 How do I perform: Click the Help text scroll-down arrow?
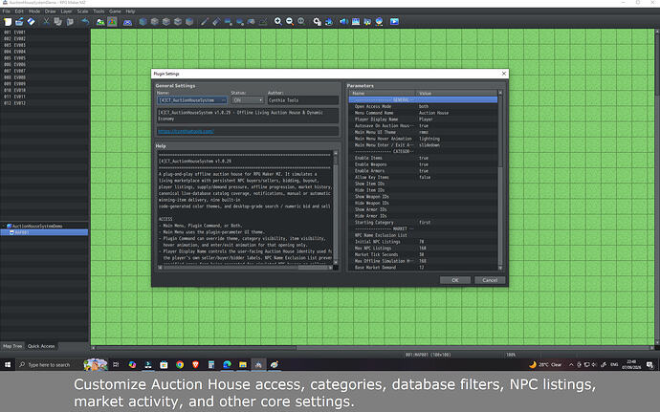tap(336, 262)
